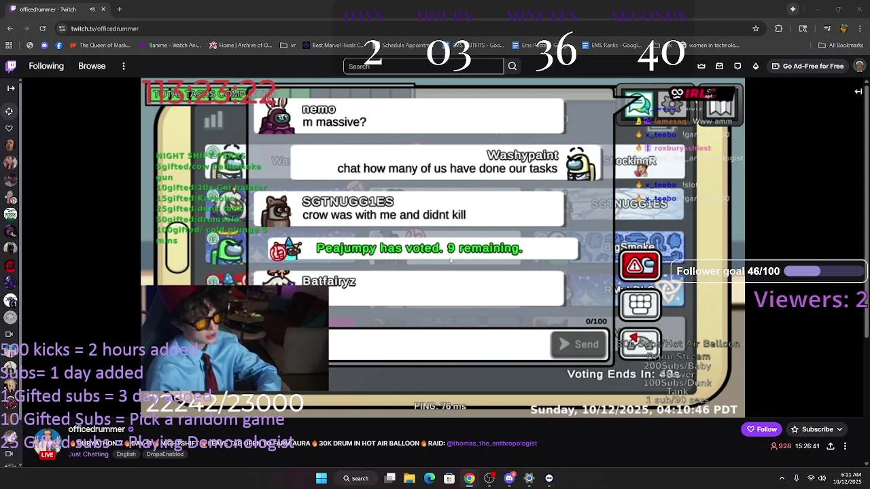This screenshot has height=489, width=870.
Task: Open the browser extensions puzzle icon
Action: (x=779, y=29)
